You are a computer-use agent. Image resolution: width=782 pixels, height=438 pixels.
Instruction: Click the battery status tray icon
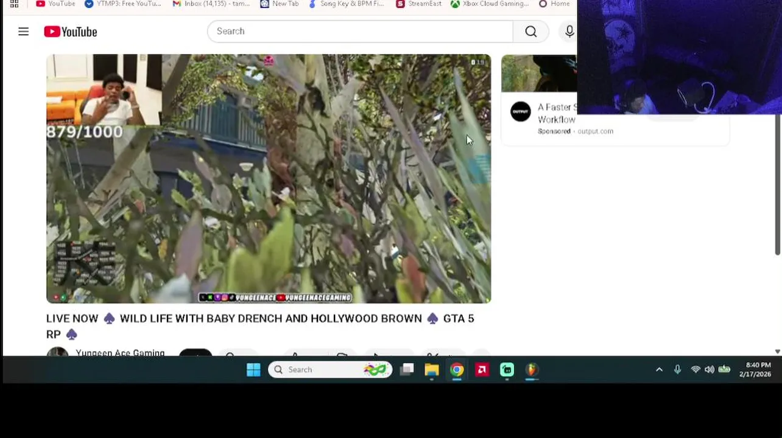724,370
